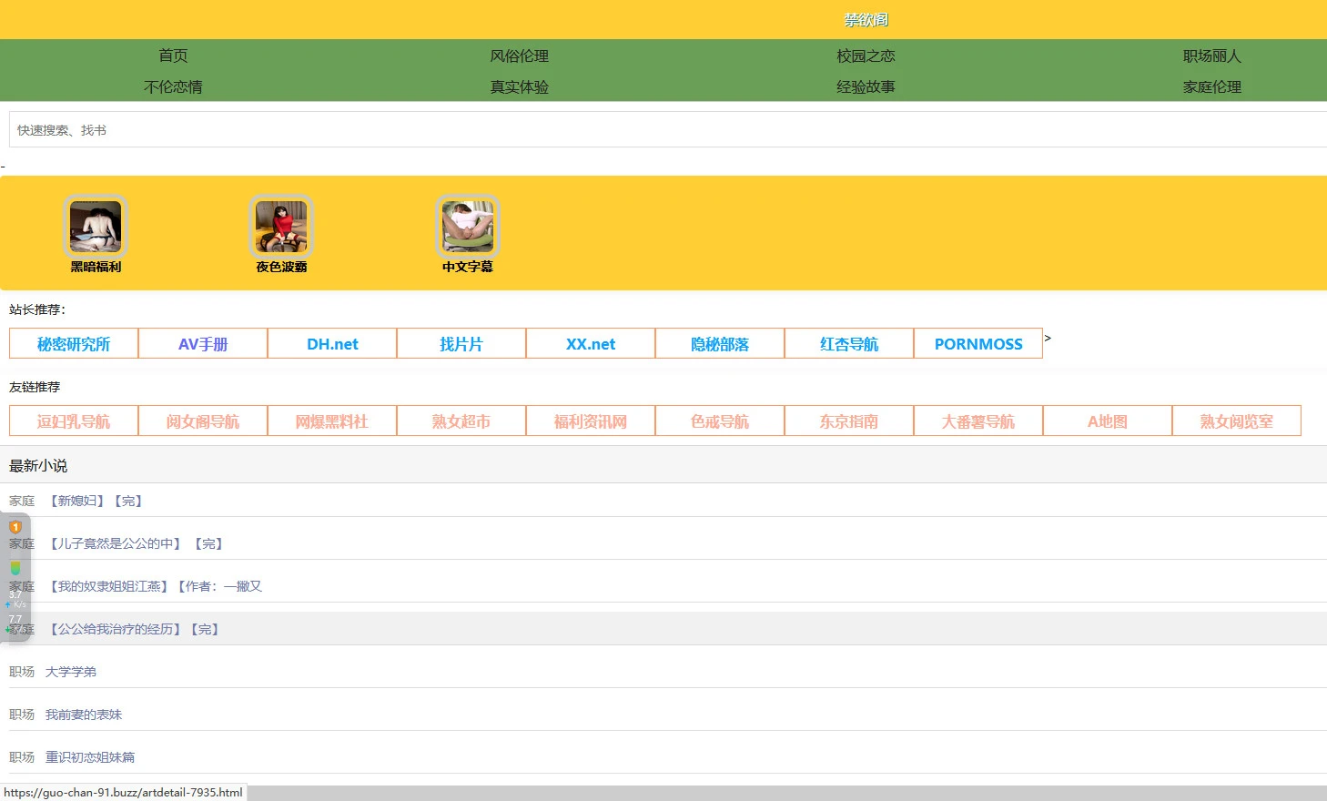Open the 真实体验 category

(x=519, y=86)
